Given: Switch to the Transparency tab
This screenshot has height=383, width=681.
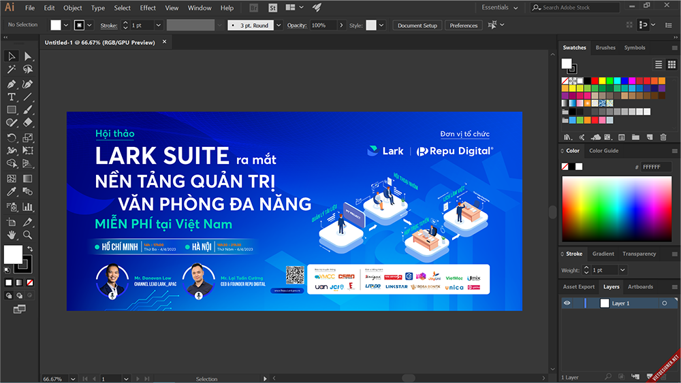Looking at the screenshot, I should point(639,254).
